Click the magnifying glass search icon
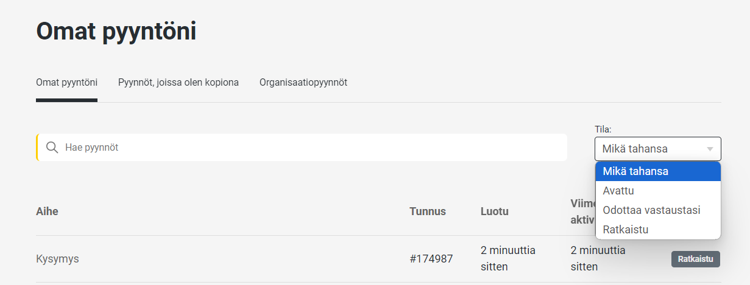The width and height of the screenshot is (750, 285). tap(52, 148)
